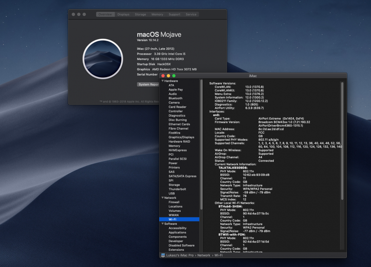Select SATA/SATA Express in the sidebar
The image size is (371, 267).
(x=183, y=176)
